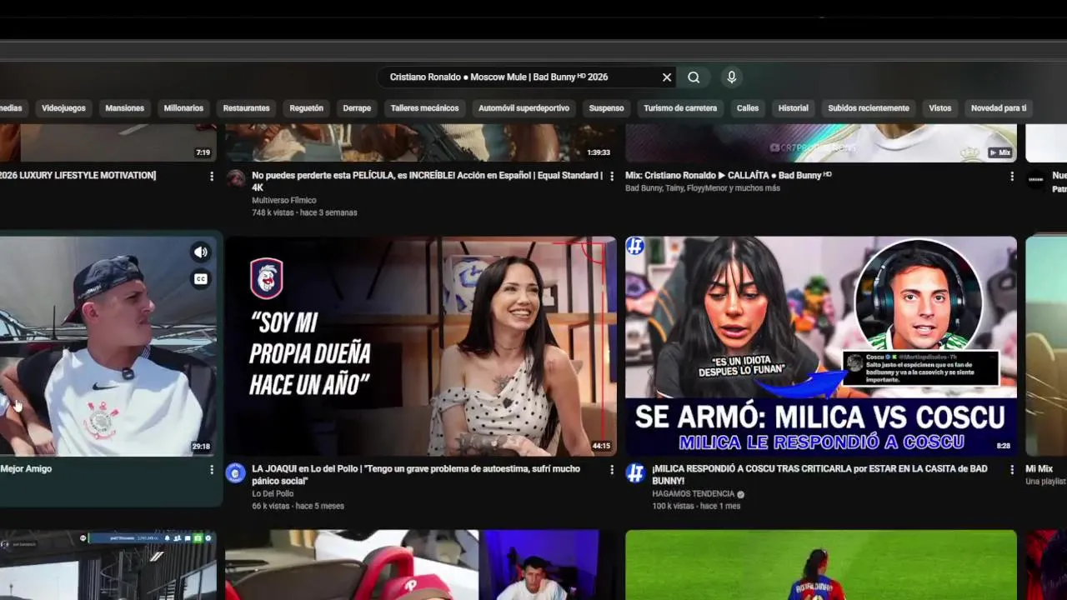Go to Multiverso Fílmico channel name

(284, 201)
